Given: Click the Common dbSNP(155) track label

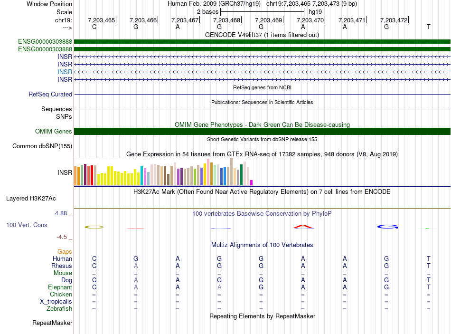Looking at the screenshot, I should [42, 146].
